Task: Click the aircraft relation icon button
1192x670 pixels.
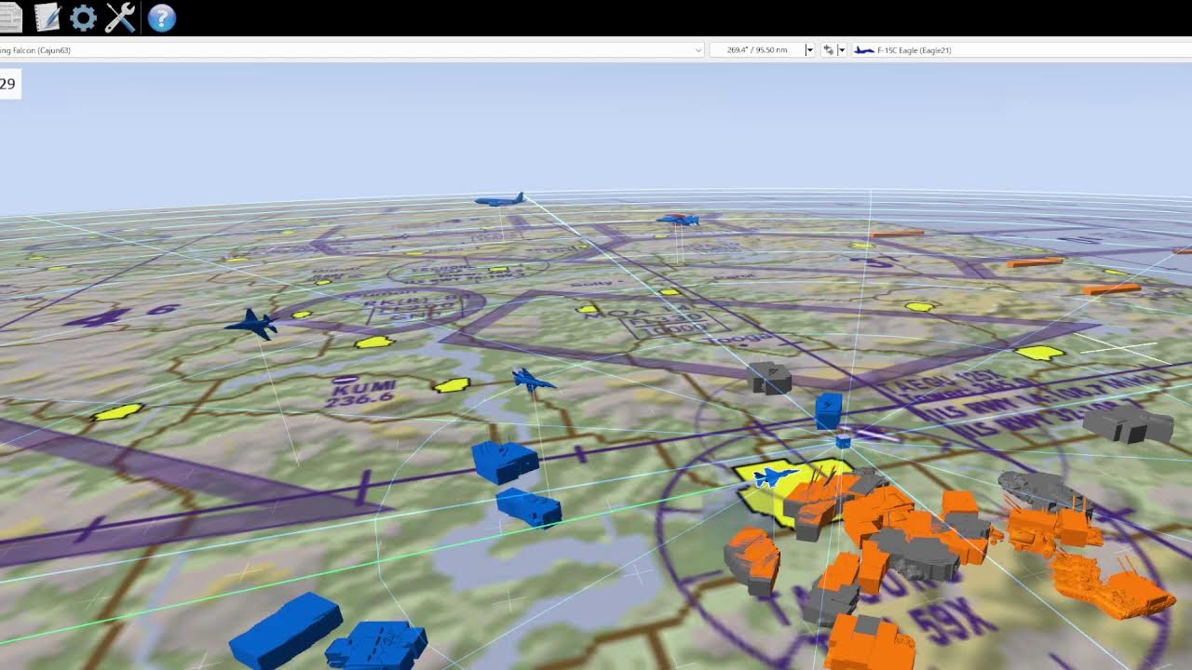Action: coord(828,50)
